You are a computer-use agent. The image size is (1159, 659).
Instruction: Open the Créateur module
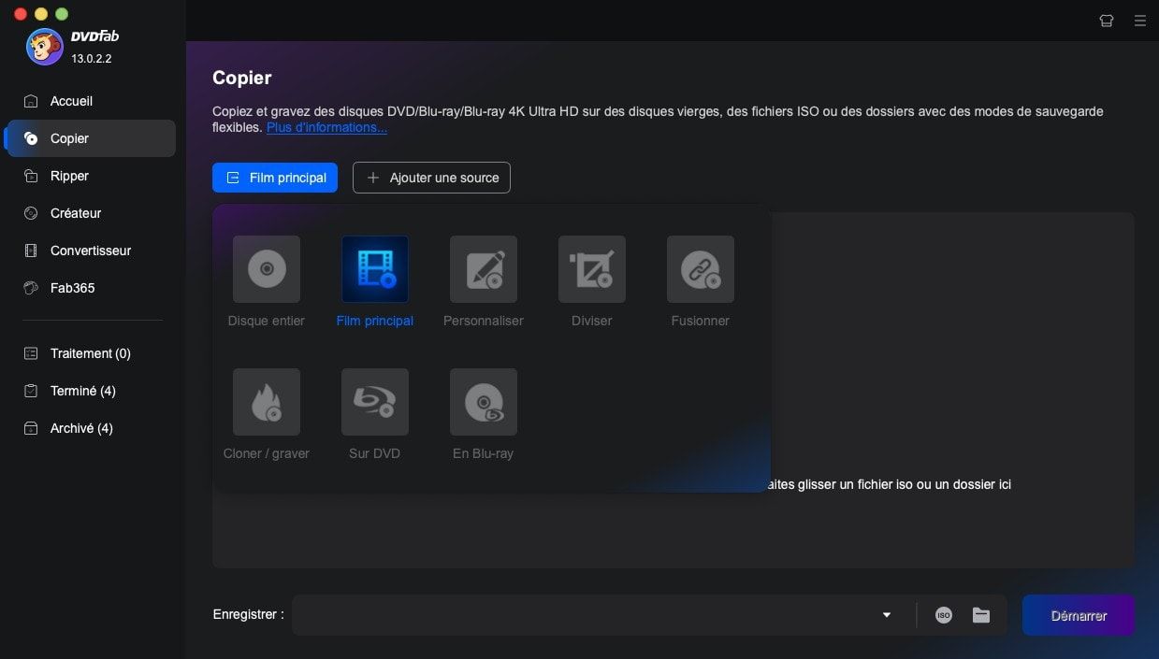pyautogui.click(x=91, y=213)
